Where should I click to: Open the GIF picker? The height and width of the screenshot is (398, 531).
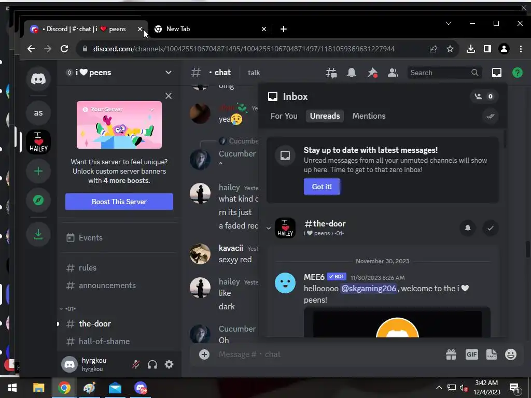click(471, 354)
